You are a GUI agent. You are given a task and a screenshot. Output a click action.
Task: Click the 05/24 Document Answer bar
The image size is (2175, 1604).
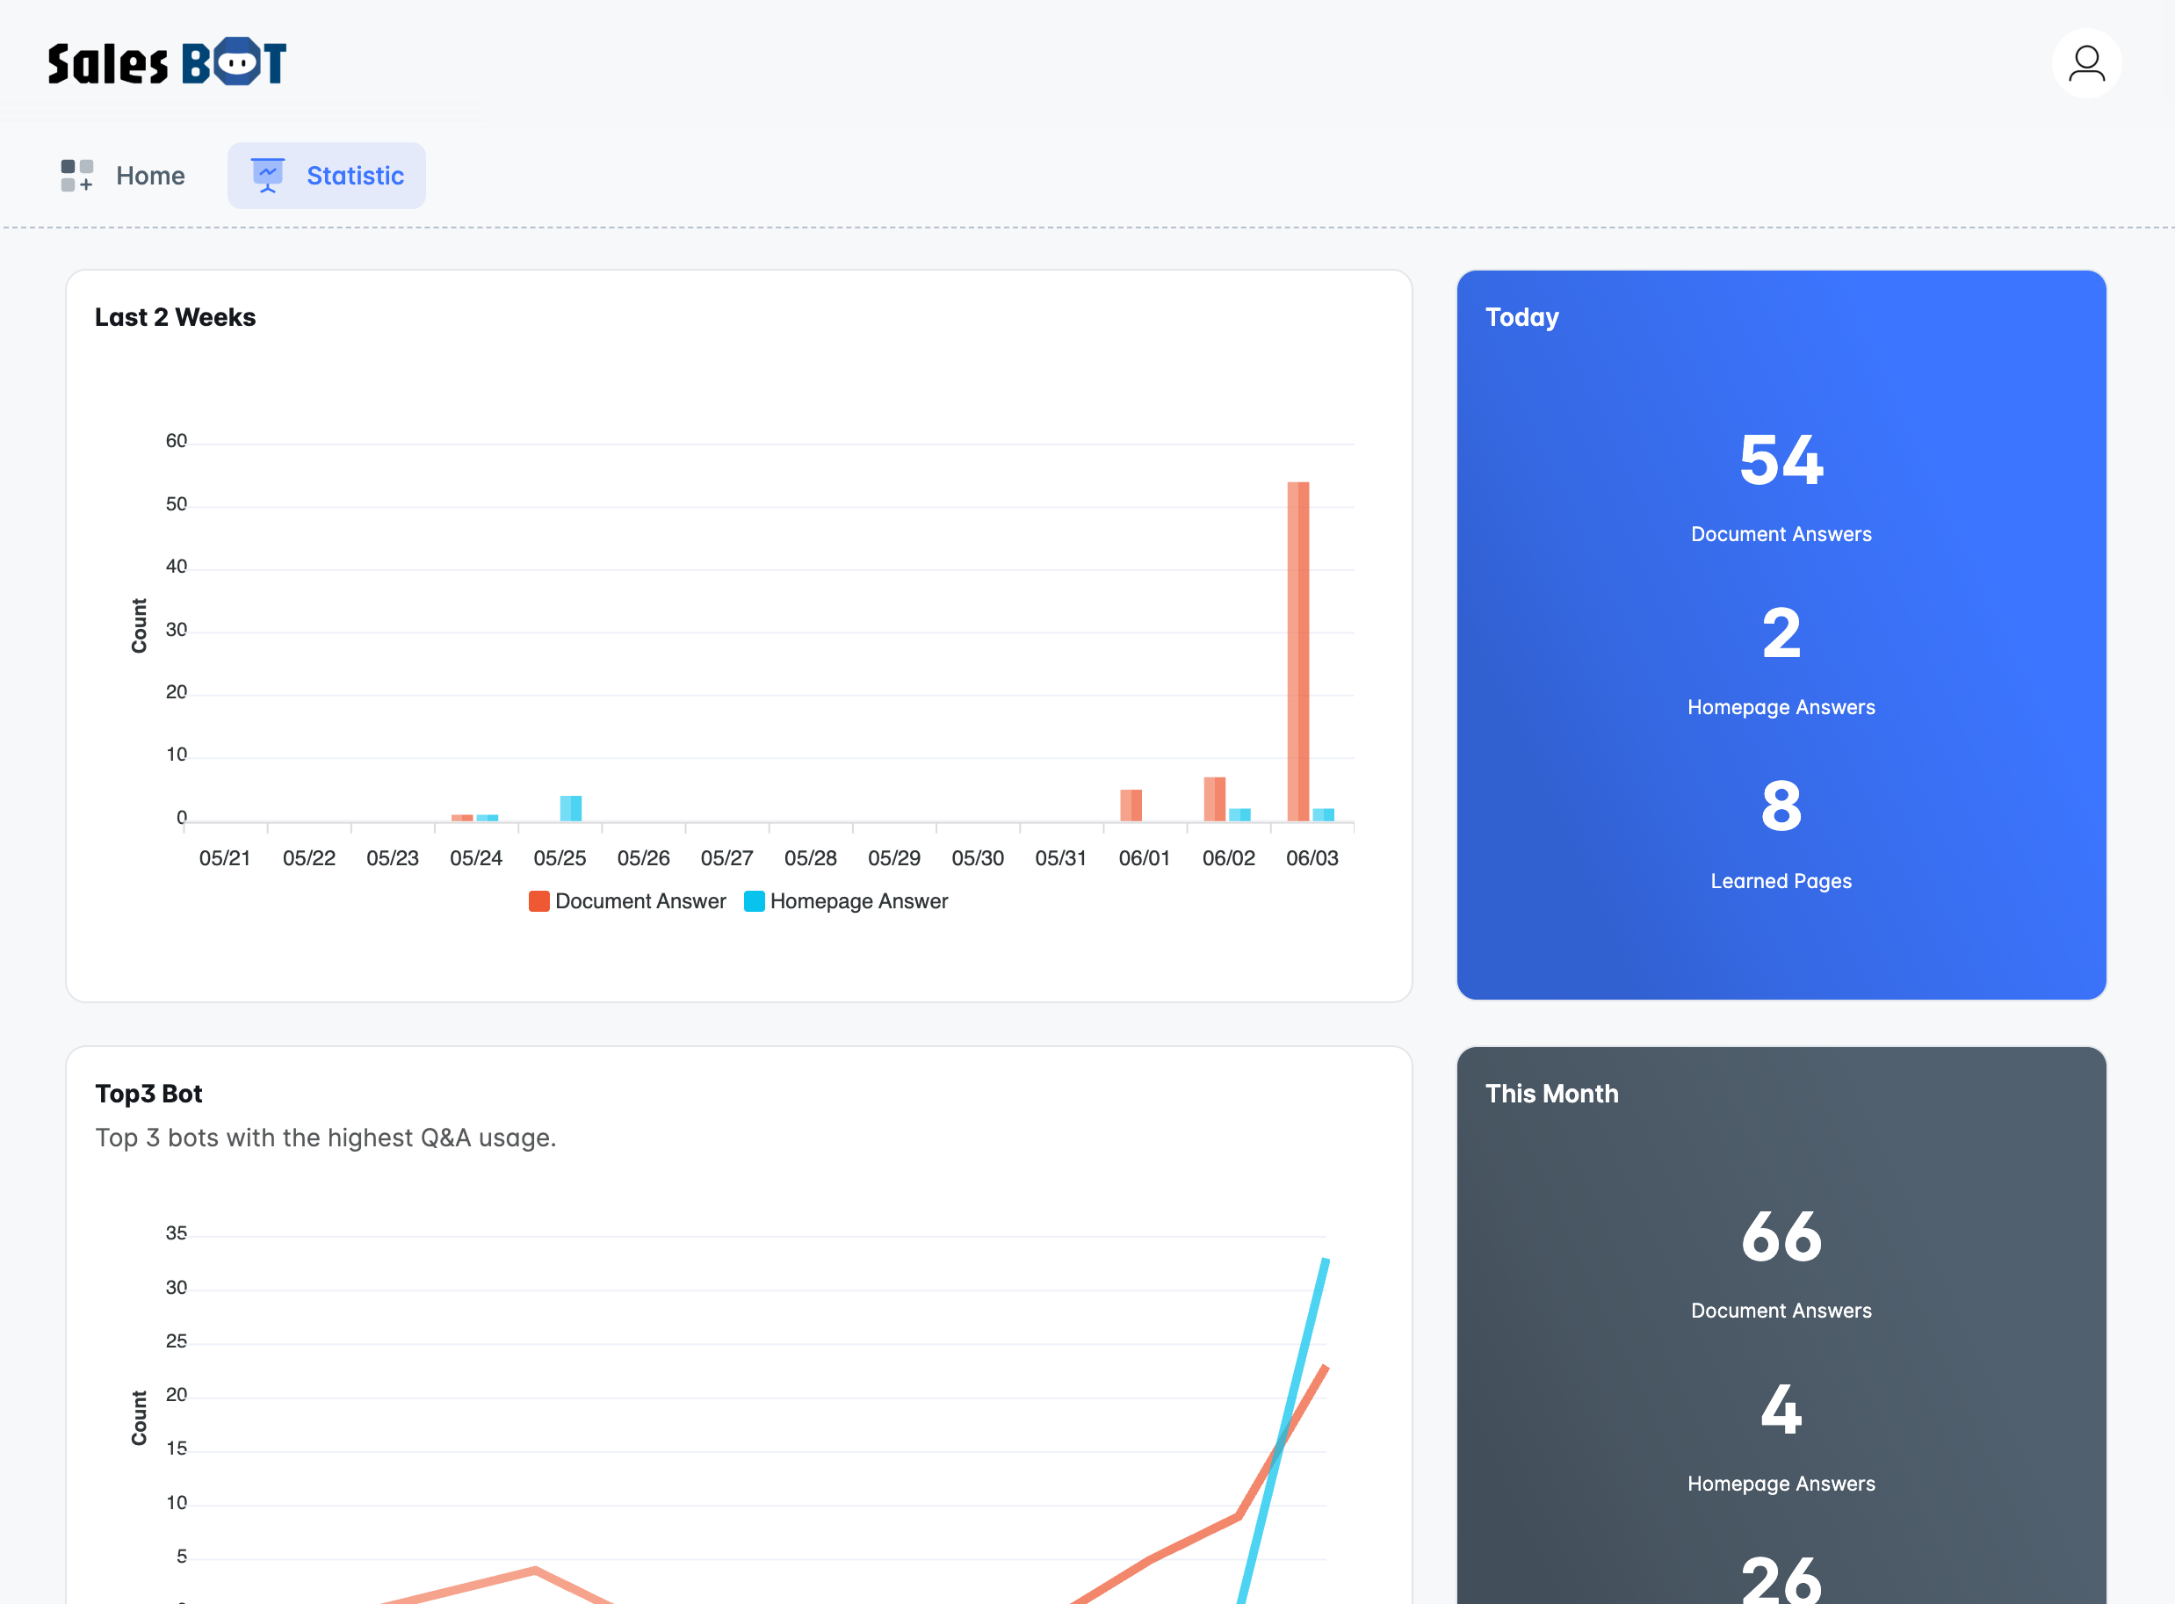click(462, 818)
